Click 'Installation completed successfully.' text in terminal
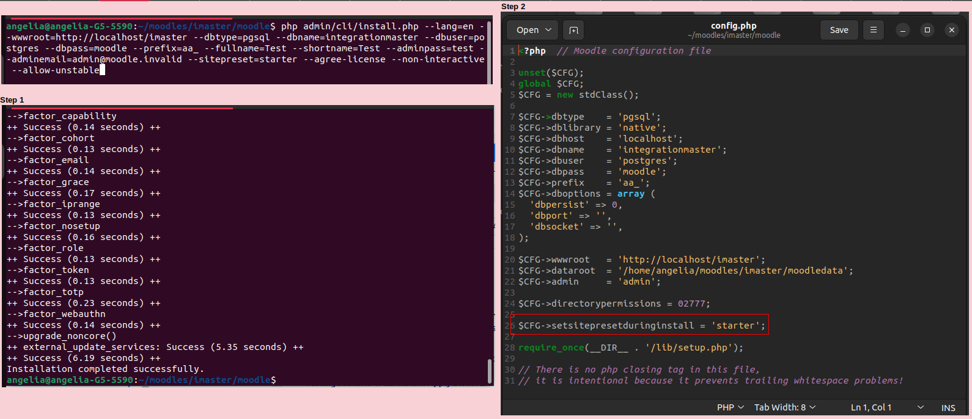This screenshot has height=419, width=972. [x=105, y=369]
